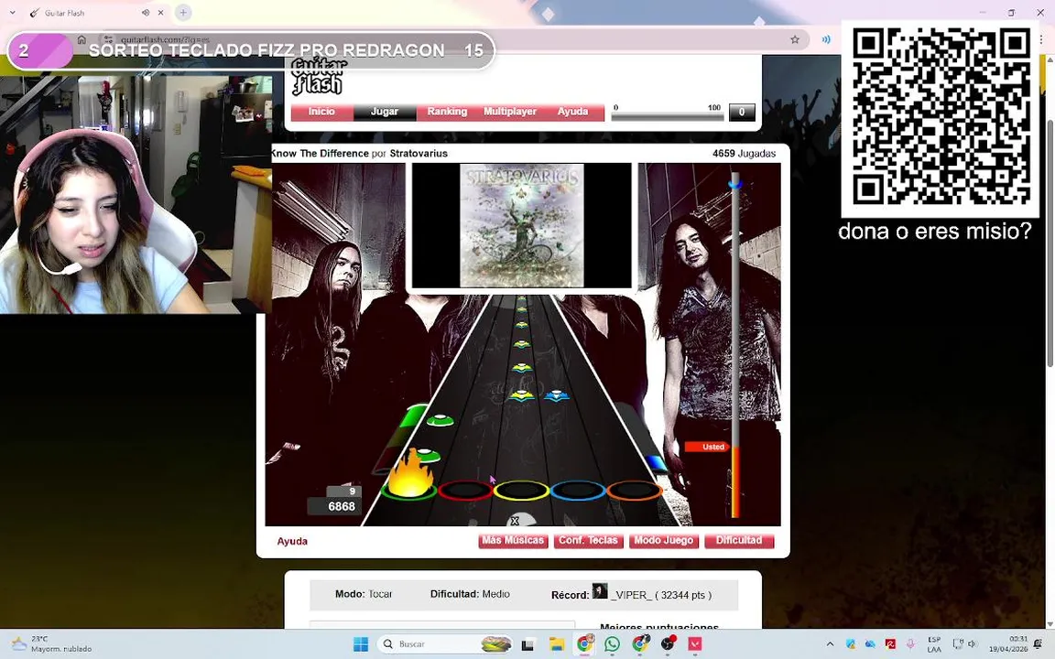Open the media/cast control icon
Viewport: 1055px width, 659px height.
(x=825, y=39)
